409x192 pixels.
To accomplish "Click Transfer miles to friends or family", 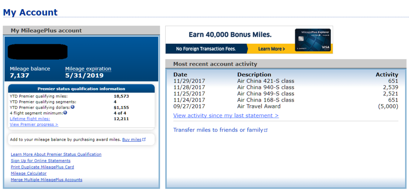I will [218, 130].
